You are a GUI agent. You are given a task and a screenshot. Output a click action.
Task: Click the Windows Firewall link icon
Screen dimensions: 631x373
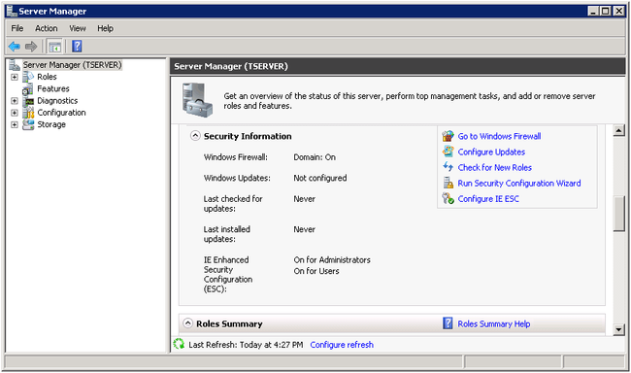coord(448,136)
